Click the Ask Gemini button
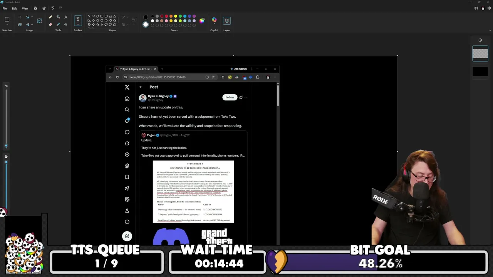493x277 pixels. click(239, 69)
